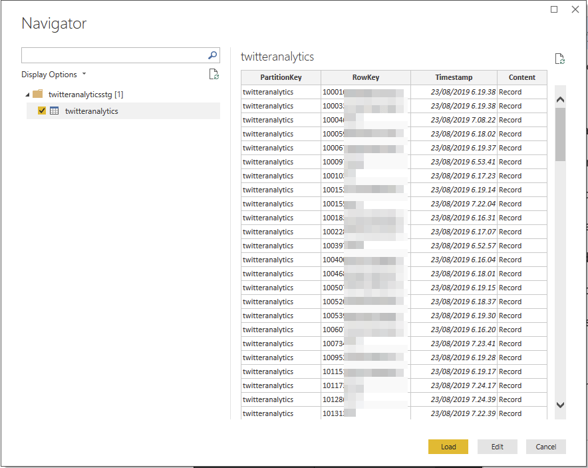Uncheck the twitteranalytics table checkbox
588x468 pixels.
tap(42, 111)
